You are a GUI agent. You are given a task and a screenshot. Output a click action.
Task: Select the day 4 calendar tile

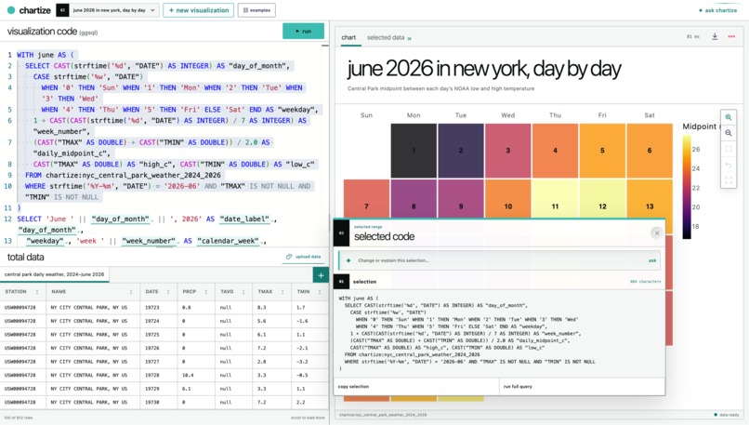[x=555, y=151]
